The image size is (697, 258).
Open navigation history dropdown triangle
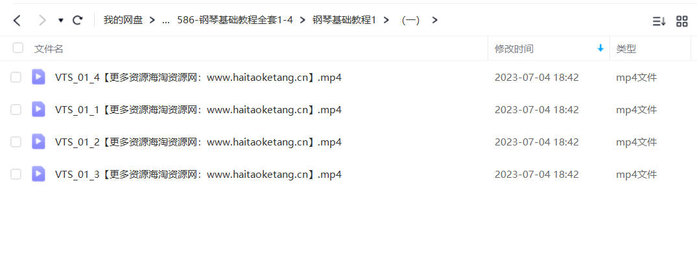click(61, 21)
